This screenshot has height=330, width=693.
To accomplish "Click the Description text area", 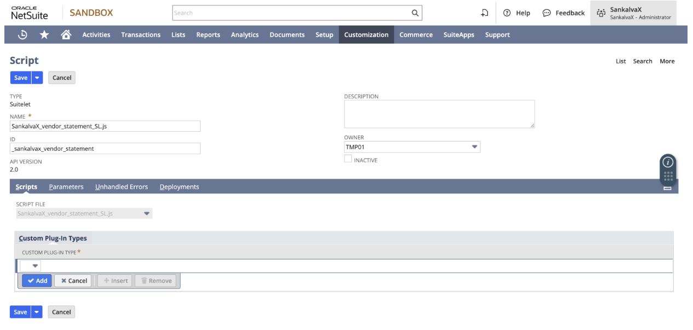I will click(x=440, y=114).
